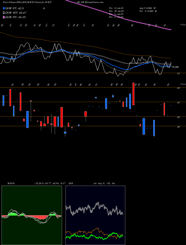Click the 'Pre H: 44.25' value
The width and height of the screenshot is (186, 245).
click(x=116, y=11)
